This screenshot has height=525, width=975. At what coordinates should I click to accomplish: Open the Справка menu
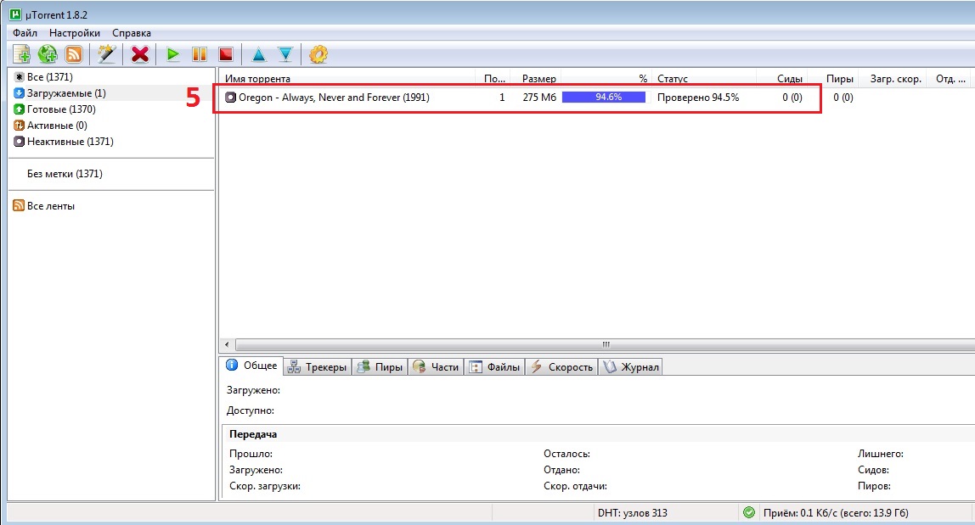131,33
